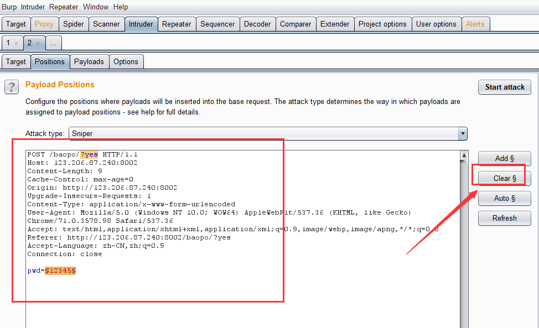This screenshot has height=328, width=539.
Task: Open the Help menu
Action: 121,7
